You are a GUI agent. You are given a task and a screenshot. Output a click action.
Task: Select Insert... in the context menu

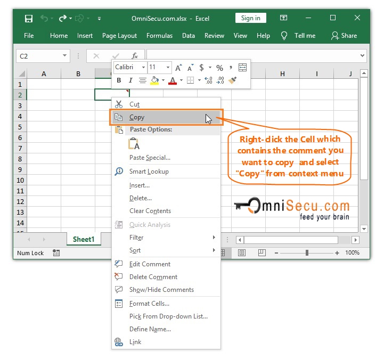(x=166, y=185)
